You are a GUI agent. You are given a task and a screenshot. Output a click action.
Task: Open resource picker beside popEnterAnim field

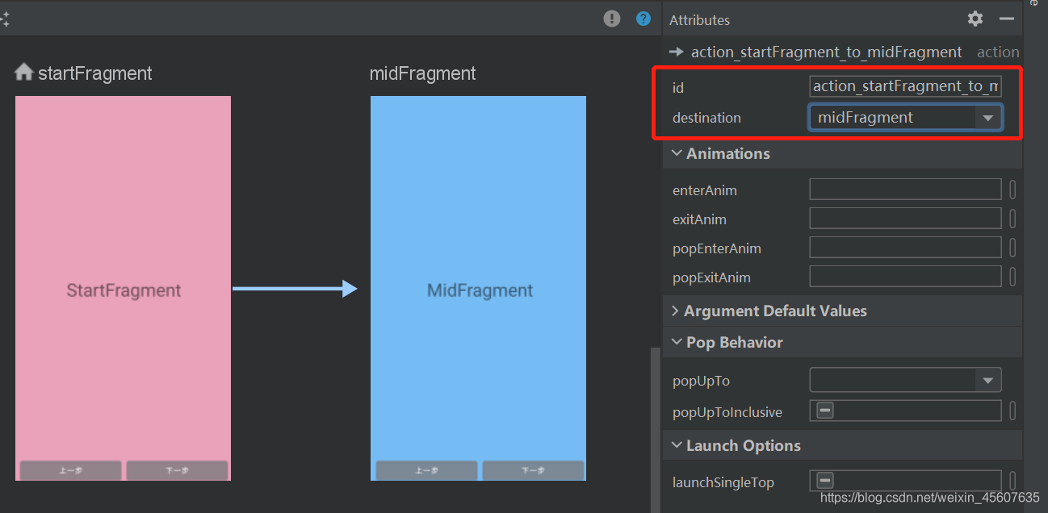tap(1012, 248)
